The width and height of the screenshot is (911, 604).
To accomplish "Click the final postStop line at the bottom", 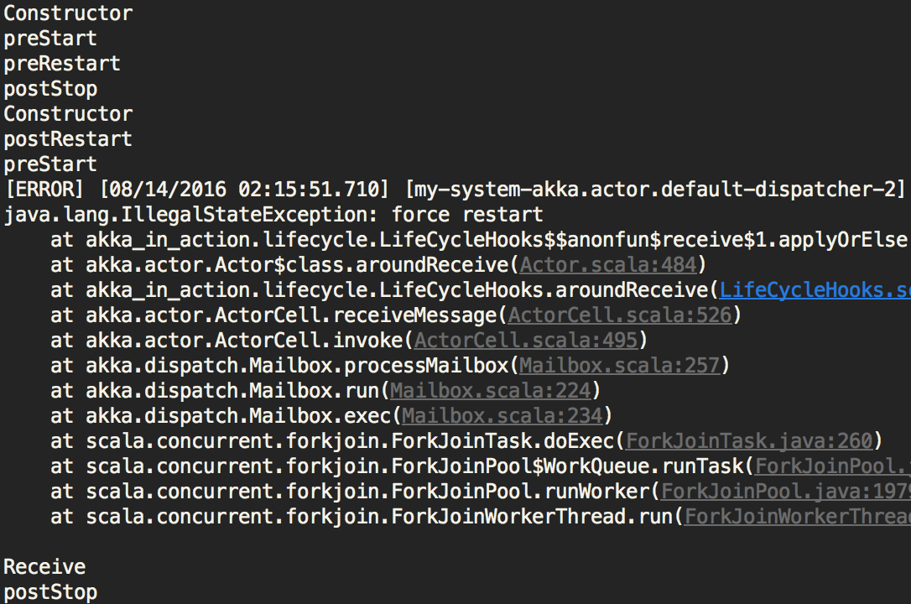I will 50,592.
